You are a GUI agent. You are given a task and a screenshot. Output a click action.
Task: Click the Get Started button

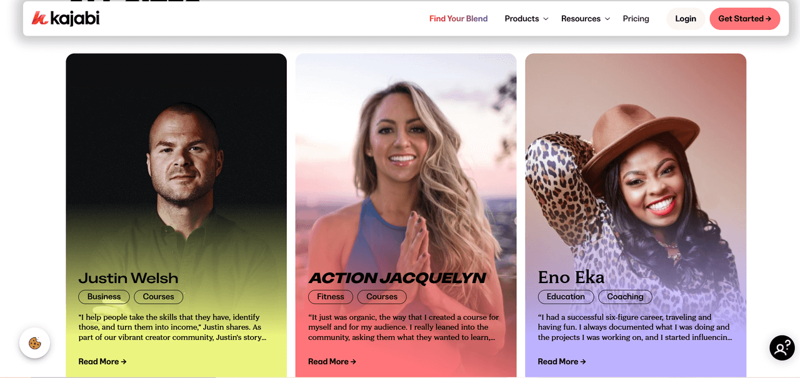744,19
